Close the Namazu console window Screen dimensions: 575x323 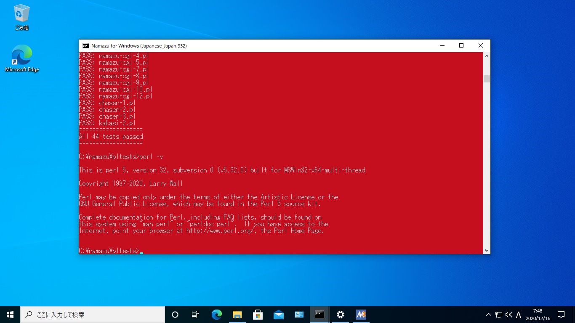click(x=481, y=46)
